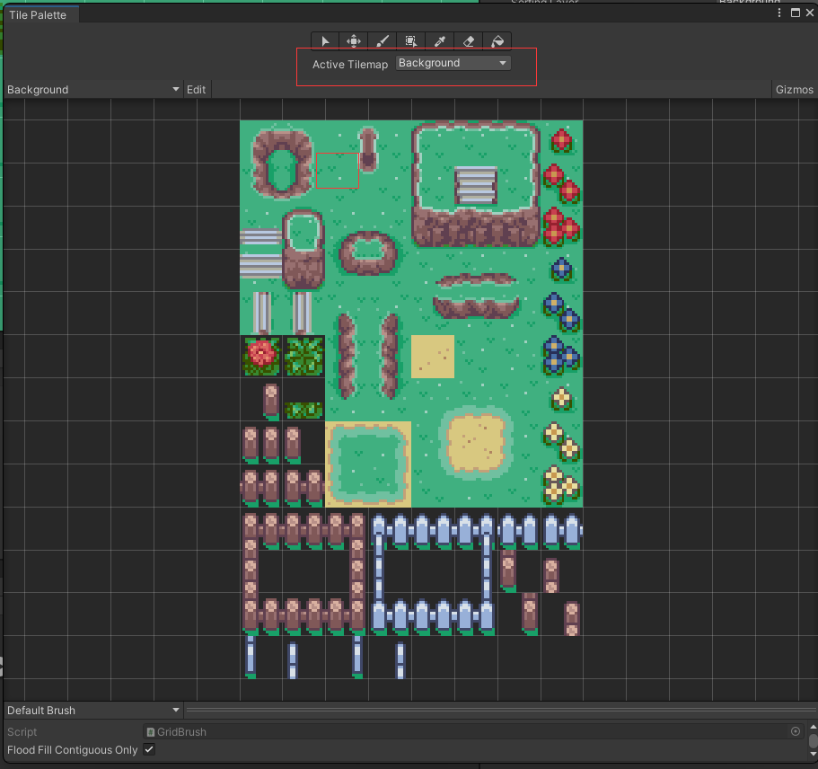Select the 'Active Tilemap' label text
Screen dimensions: 818x769
click(x=350, y=65)
